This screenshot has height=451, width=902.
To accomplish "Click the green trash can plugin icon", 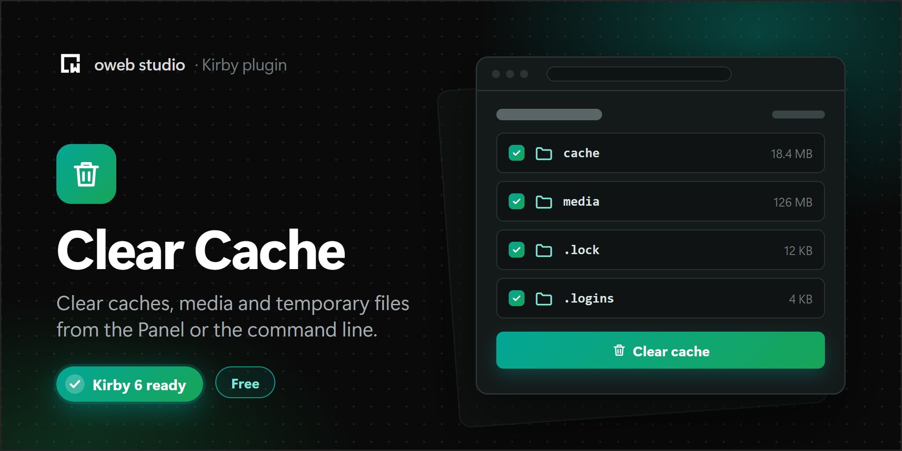I will tap(86, 174).
